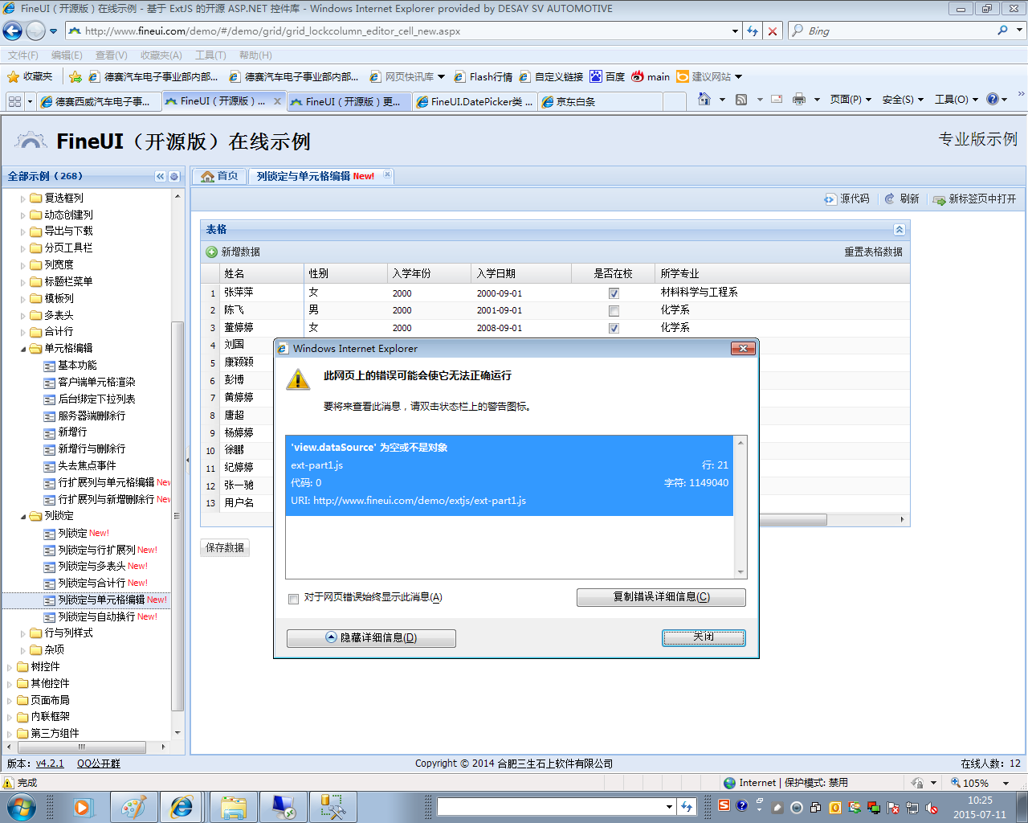Click the printer icon in command bar
This screenshot has width=1028, height=823.
point(799,99)
